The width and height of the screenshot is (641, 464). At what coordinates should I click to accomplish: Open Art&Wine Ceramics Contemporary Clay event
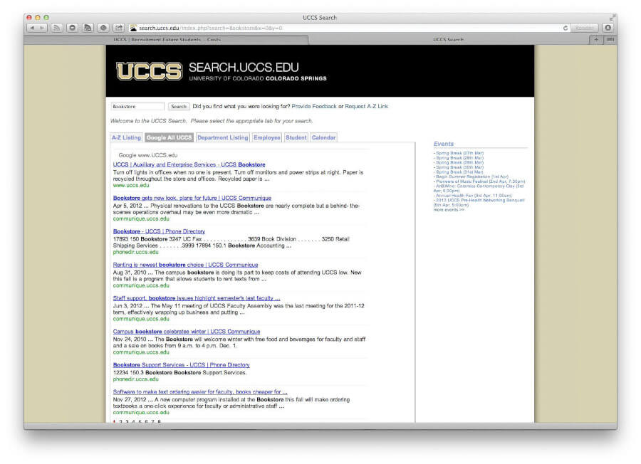tap(479, 189)
